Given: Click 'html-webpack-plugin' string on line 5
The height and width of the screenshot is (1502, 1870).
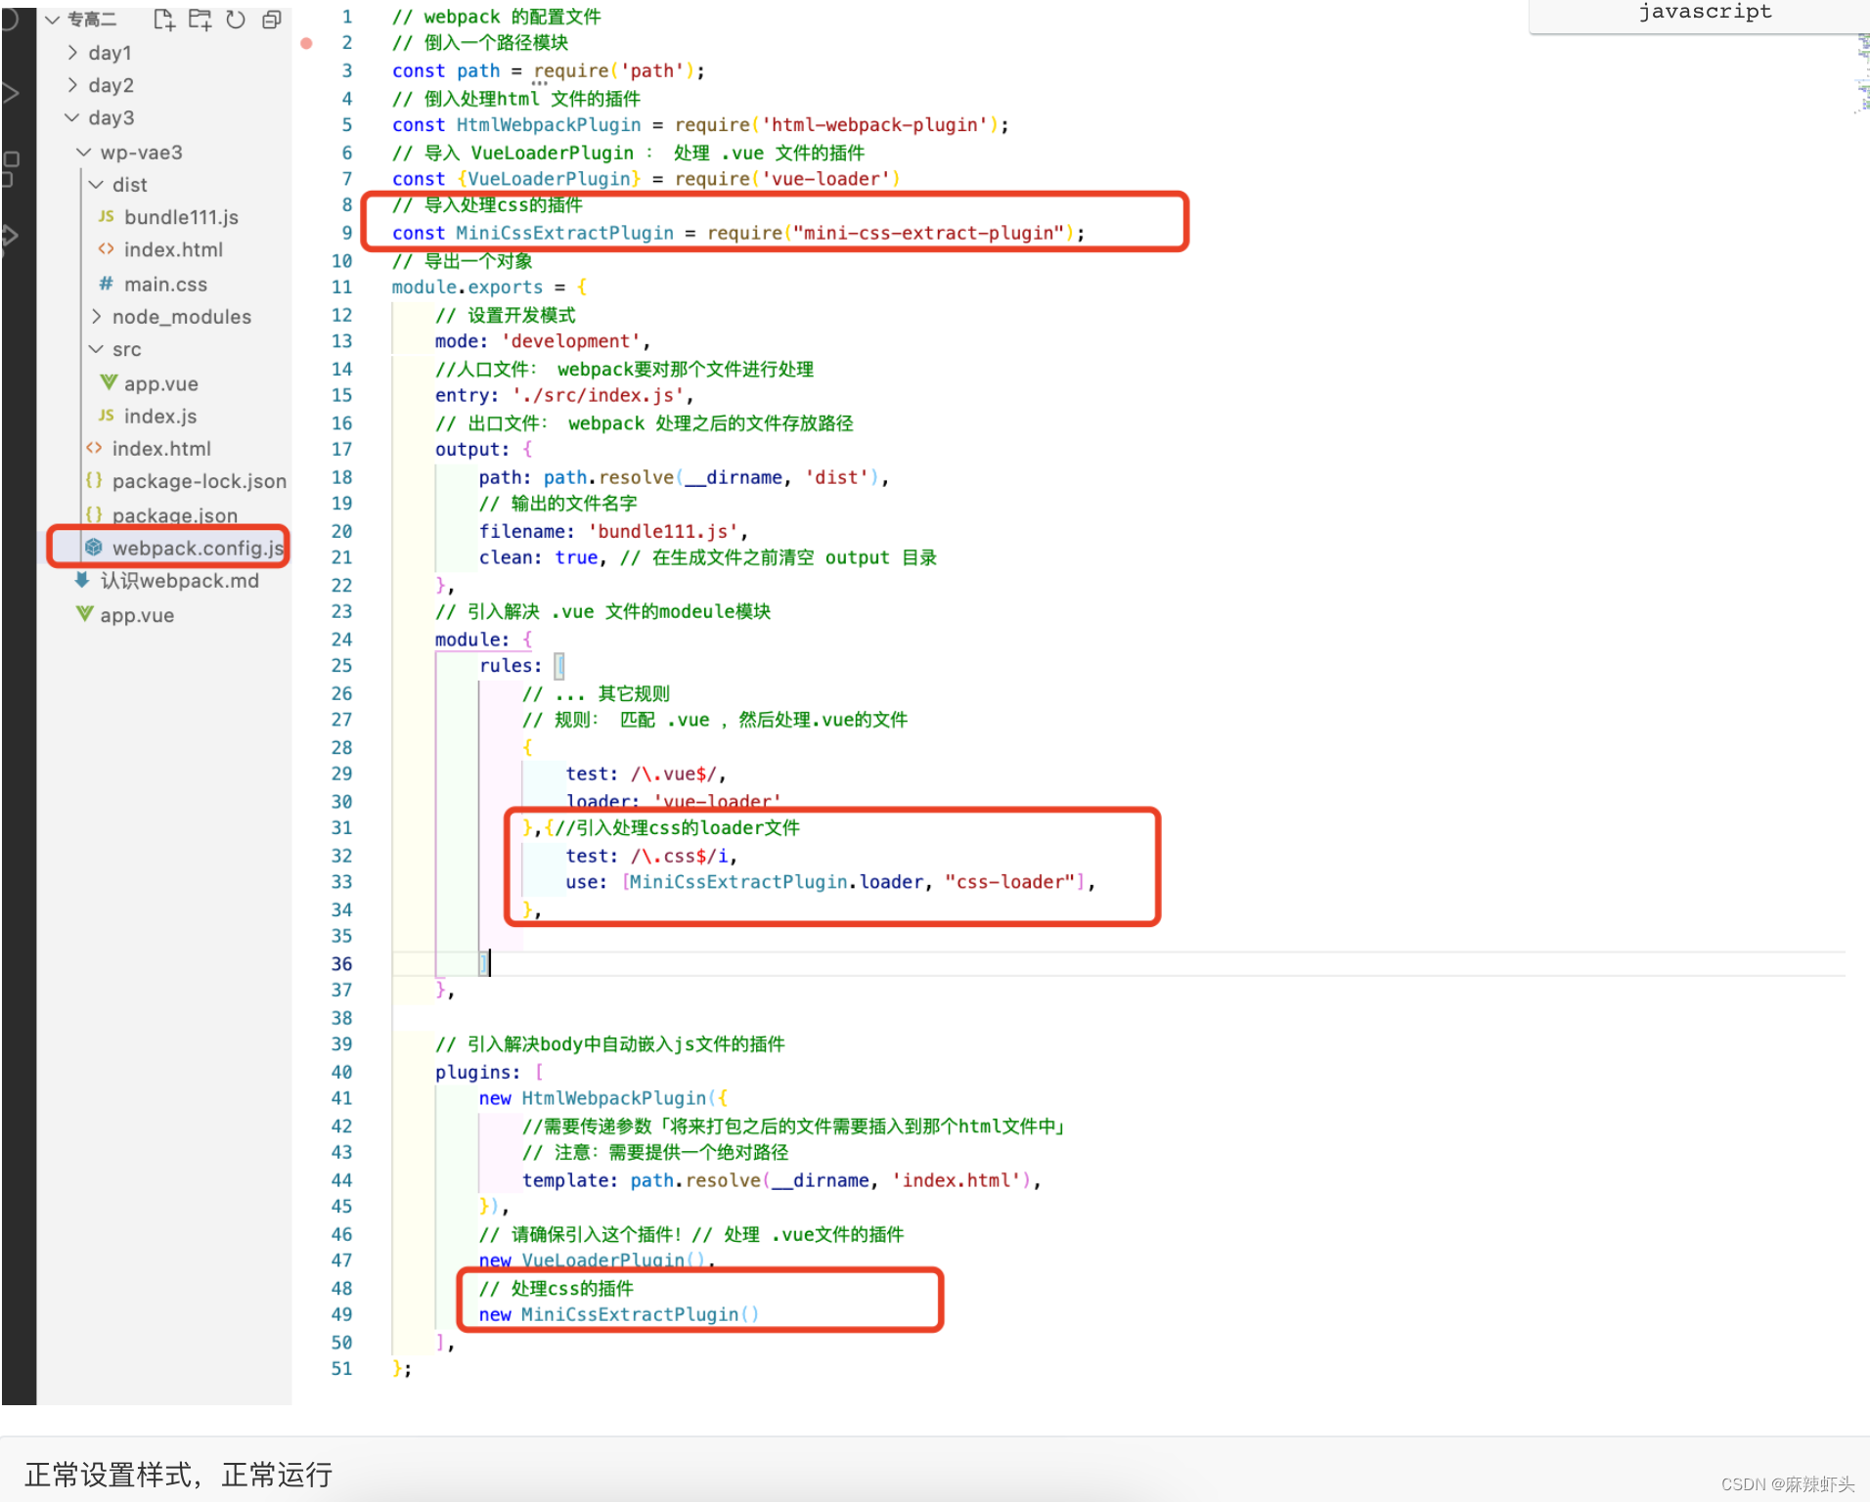Looking at the screenshot, I should [x=874, y=125].
